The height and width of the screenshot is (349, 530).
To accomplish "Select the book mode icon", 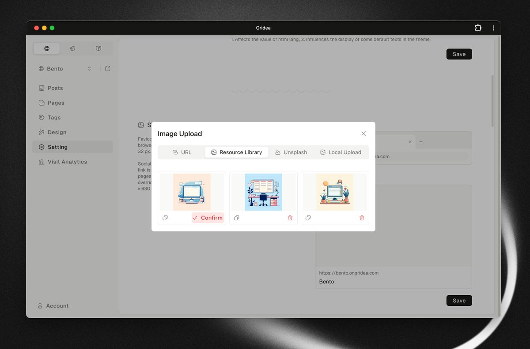I will click(98, 48).
